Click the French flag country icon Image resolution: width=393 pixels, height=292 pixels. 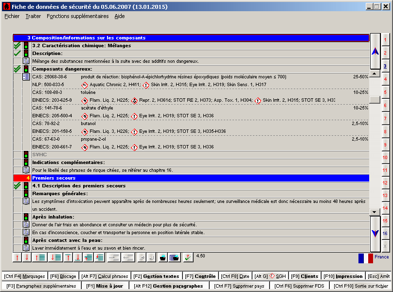coord(366,258)
